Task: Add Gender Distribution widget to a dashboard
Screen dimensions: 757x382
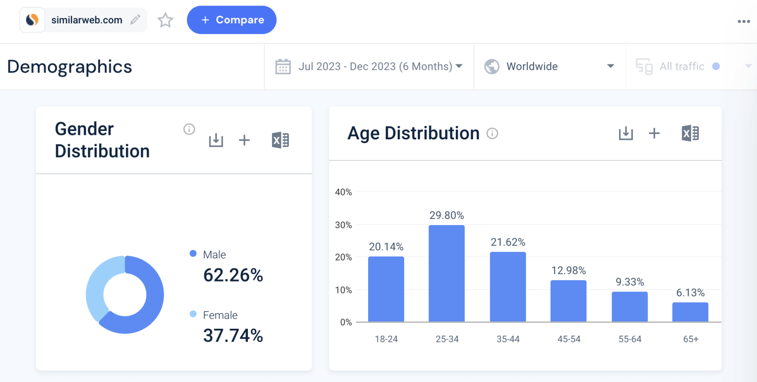Action: [x=244, y=140]
